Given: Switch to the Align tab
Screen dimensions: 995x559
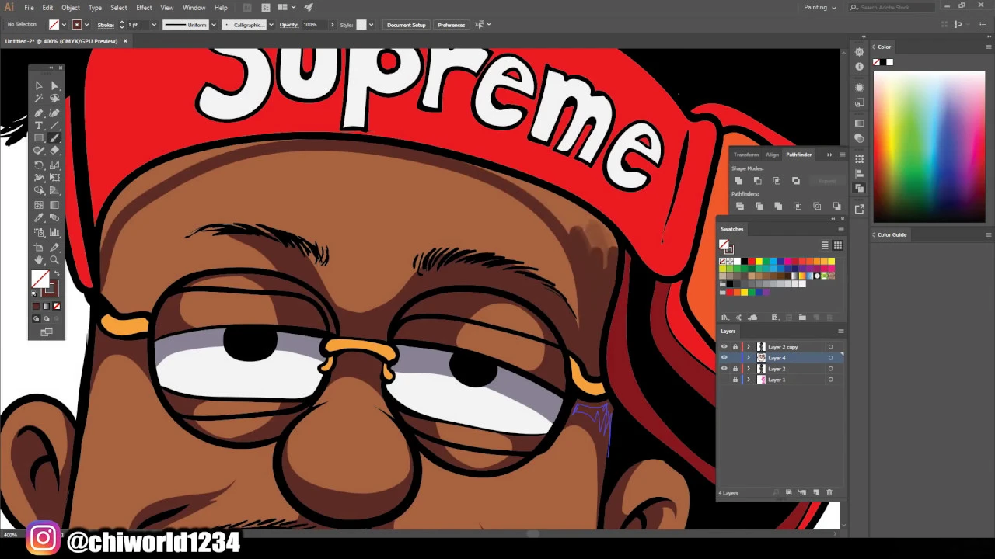Looking at the screenshot, I should click(x=772, y=155).
